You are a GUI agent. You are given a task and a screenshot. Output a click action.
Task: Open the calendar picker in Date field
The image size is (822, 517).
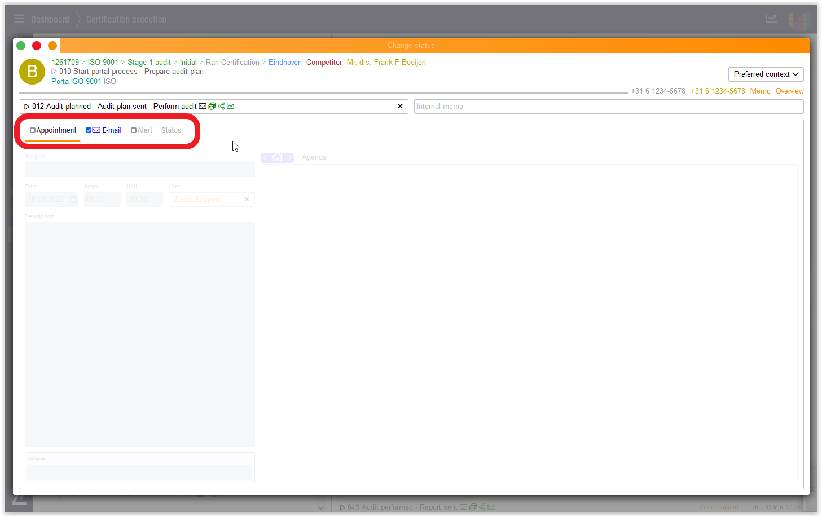[x=73, y=200]
